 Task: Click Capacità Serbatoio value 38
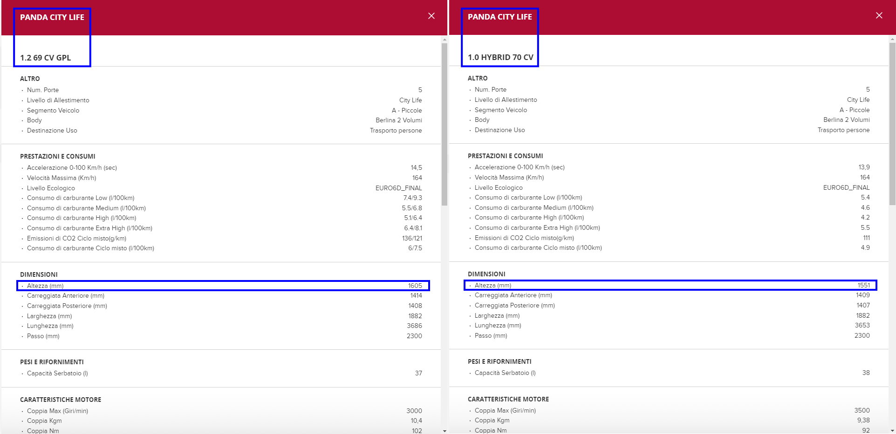tap(866, 373)
